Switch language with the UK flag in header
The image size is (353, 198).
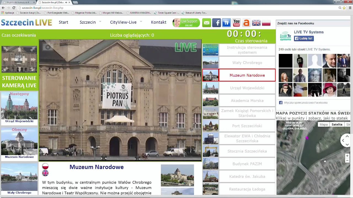coord(256,23)
